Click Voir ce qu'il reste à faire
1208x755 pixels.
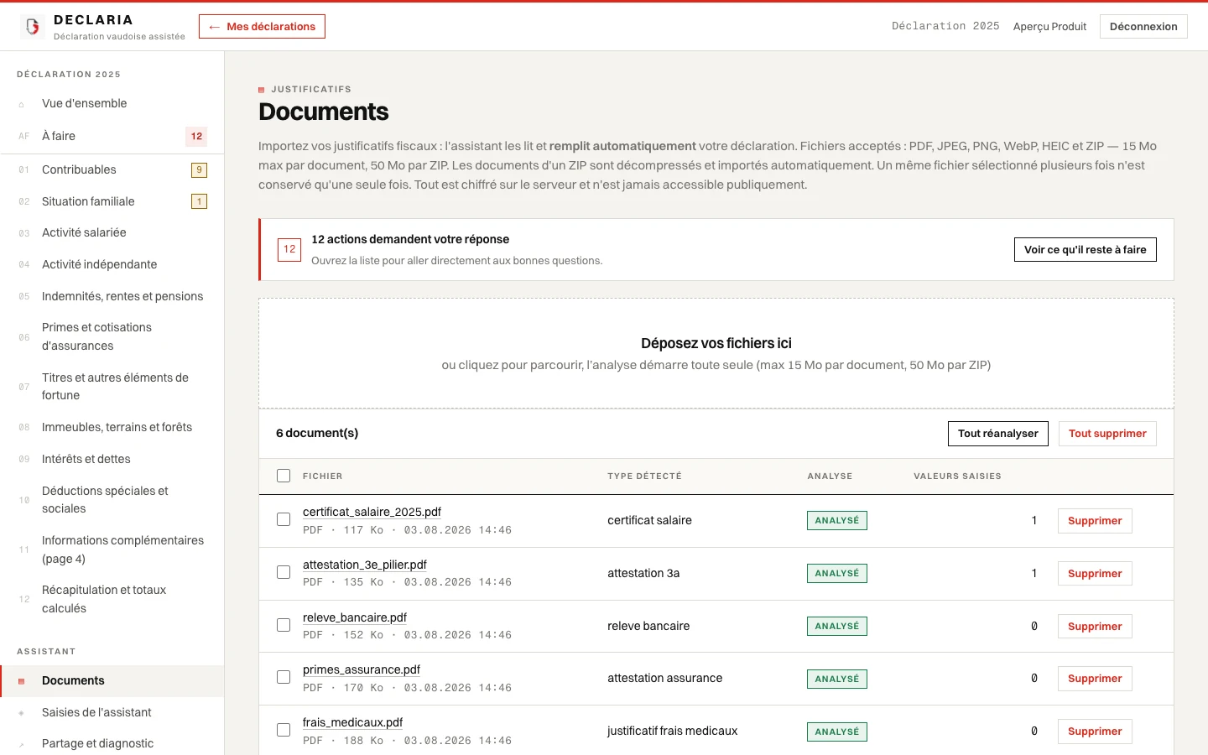pos(1085,249)
